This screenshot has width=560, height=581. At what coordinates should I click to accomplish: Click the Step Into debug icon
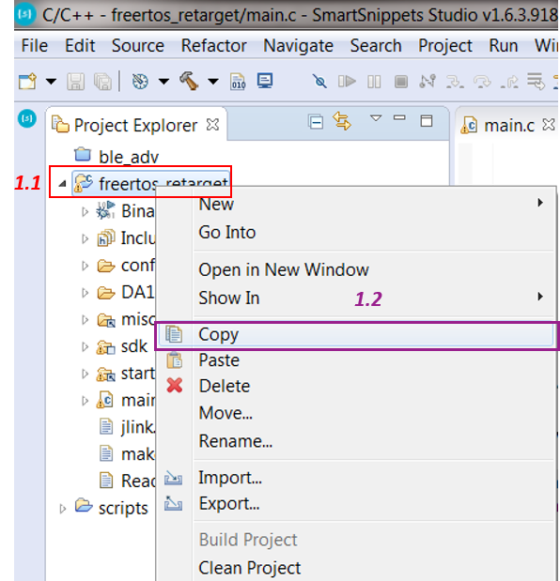(455, 82)
